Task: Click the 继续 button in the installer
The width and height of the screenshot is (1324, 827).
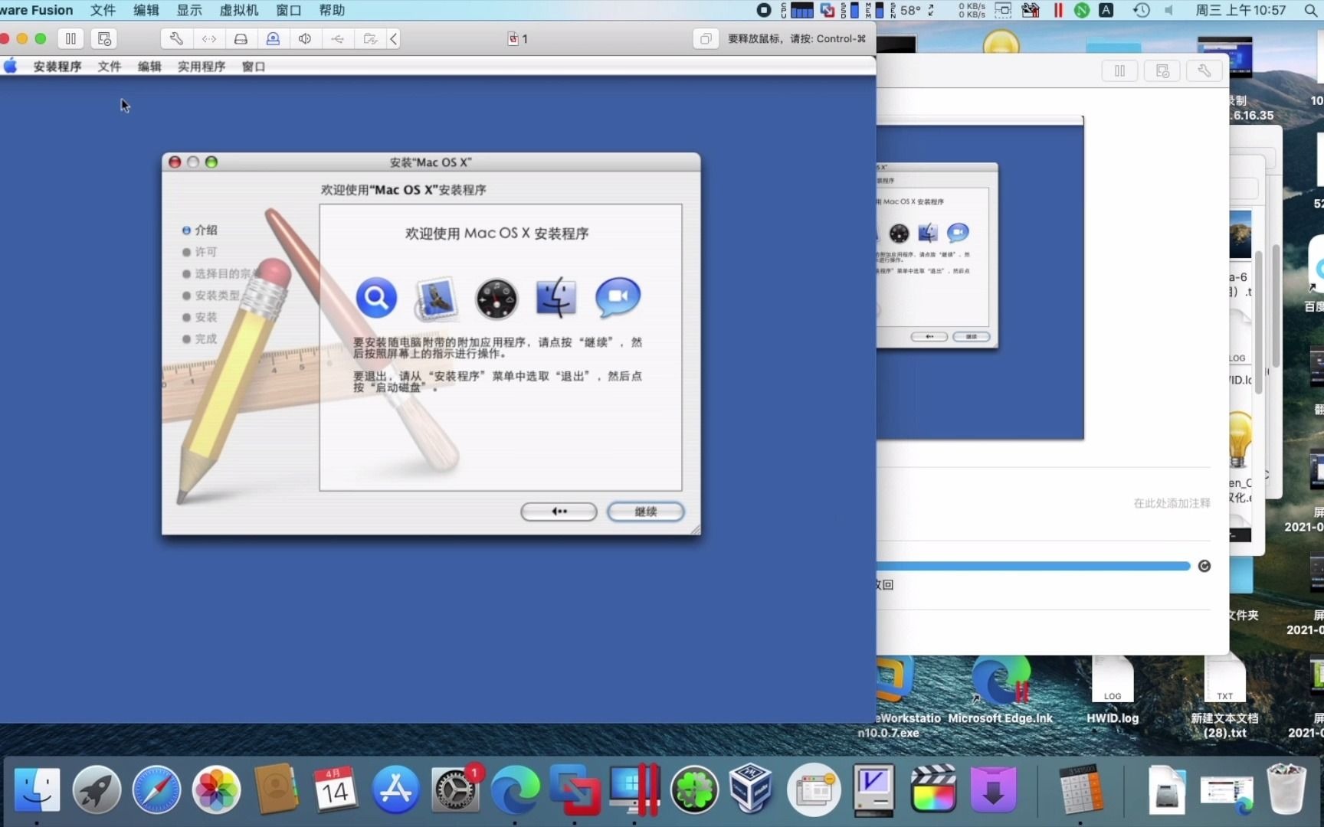Action: pyautogui.click(x=646, y=512)
